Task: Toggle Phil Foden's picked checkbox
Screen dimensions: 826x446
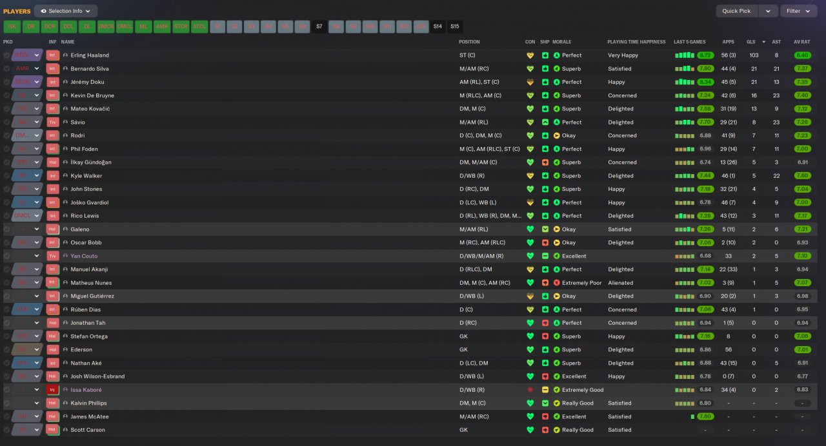Action: point(6,149)
